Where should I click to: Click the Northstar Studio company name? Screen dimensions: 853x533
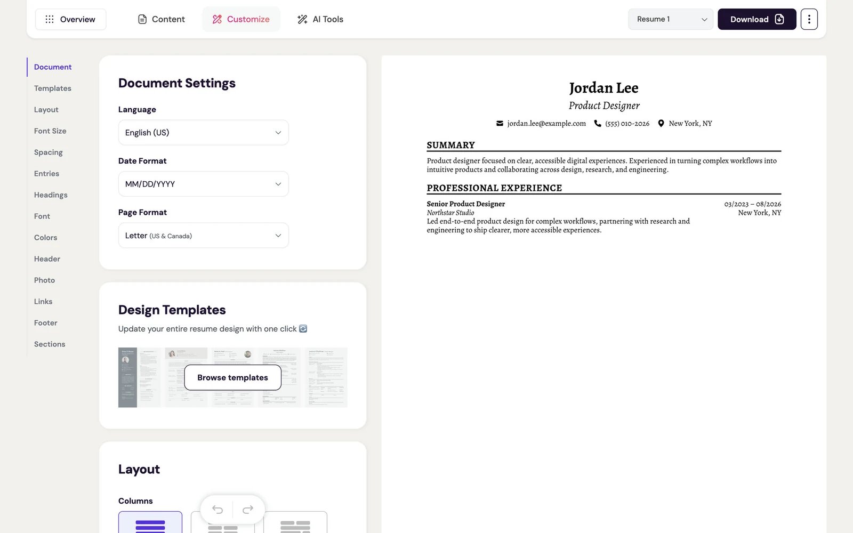[450, 213]
